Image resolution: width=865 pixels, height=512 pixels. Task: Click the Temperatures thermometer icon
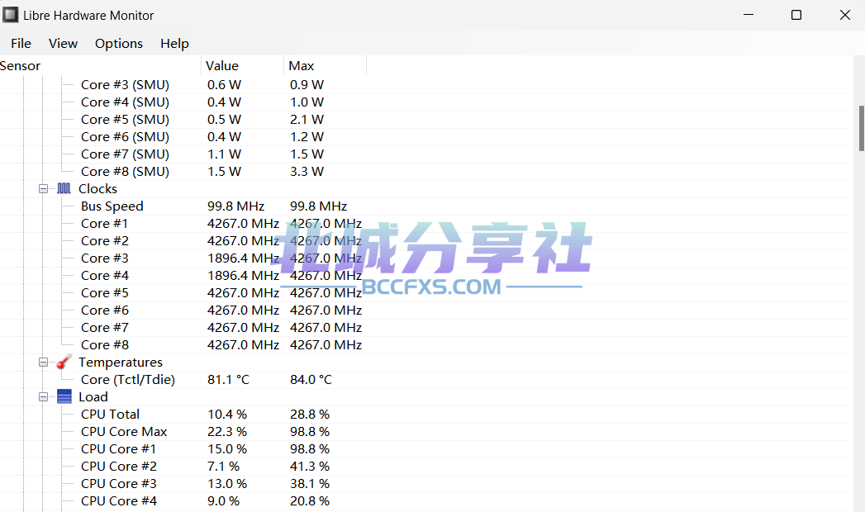coord(64,362)
